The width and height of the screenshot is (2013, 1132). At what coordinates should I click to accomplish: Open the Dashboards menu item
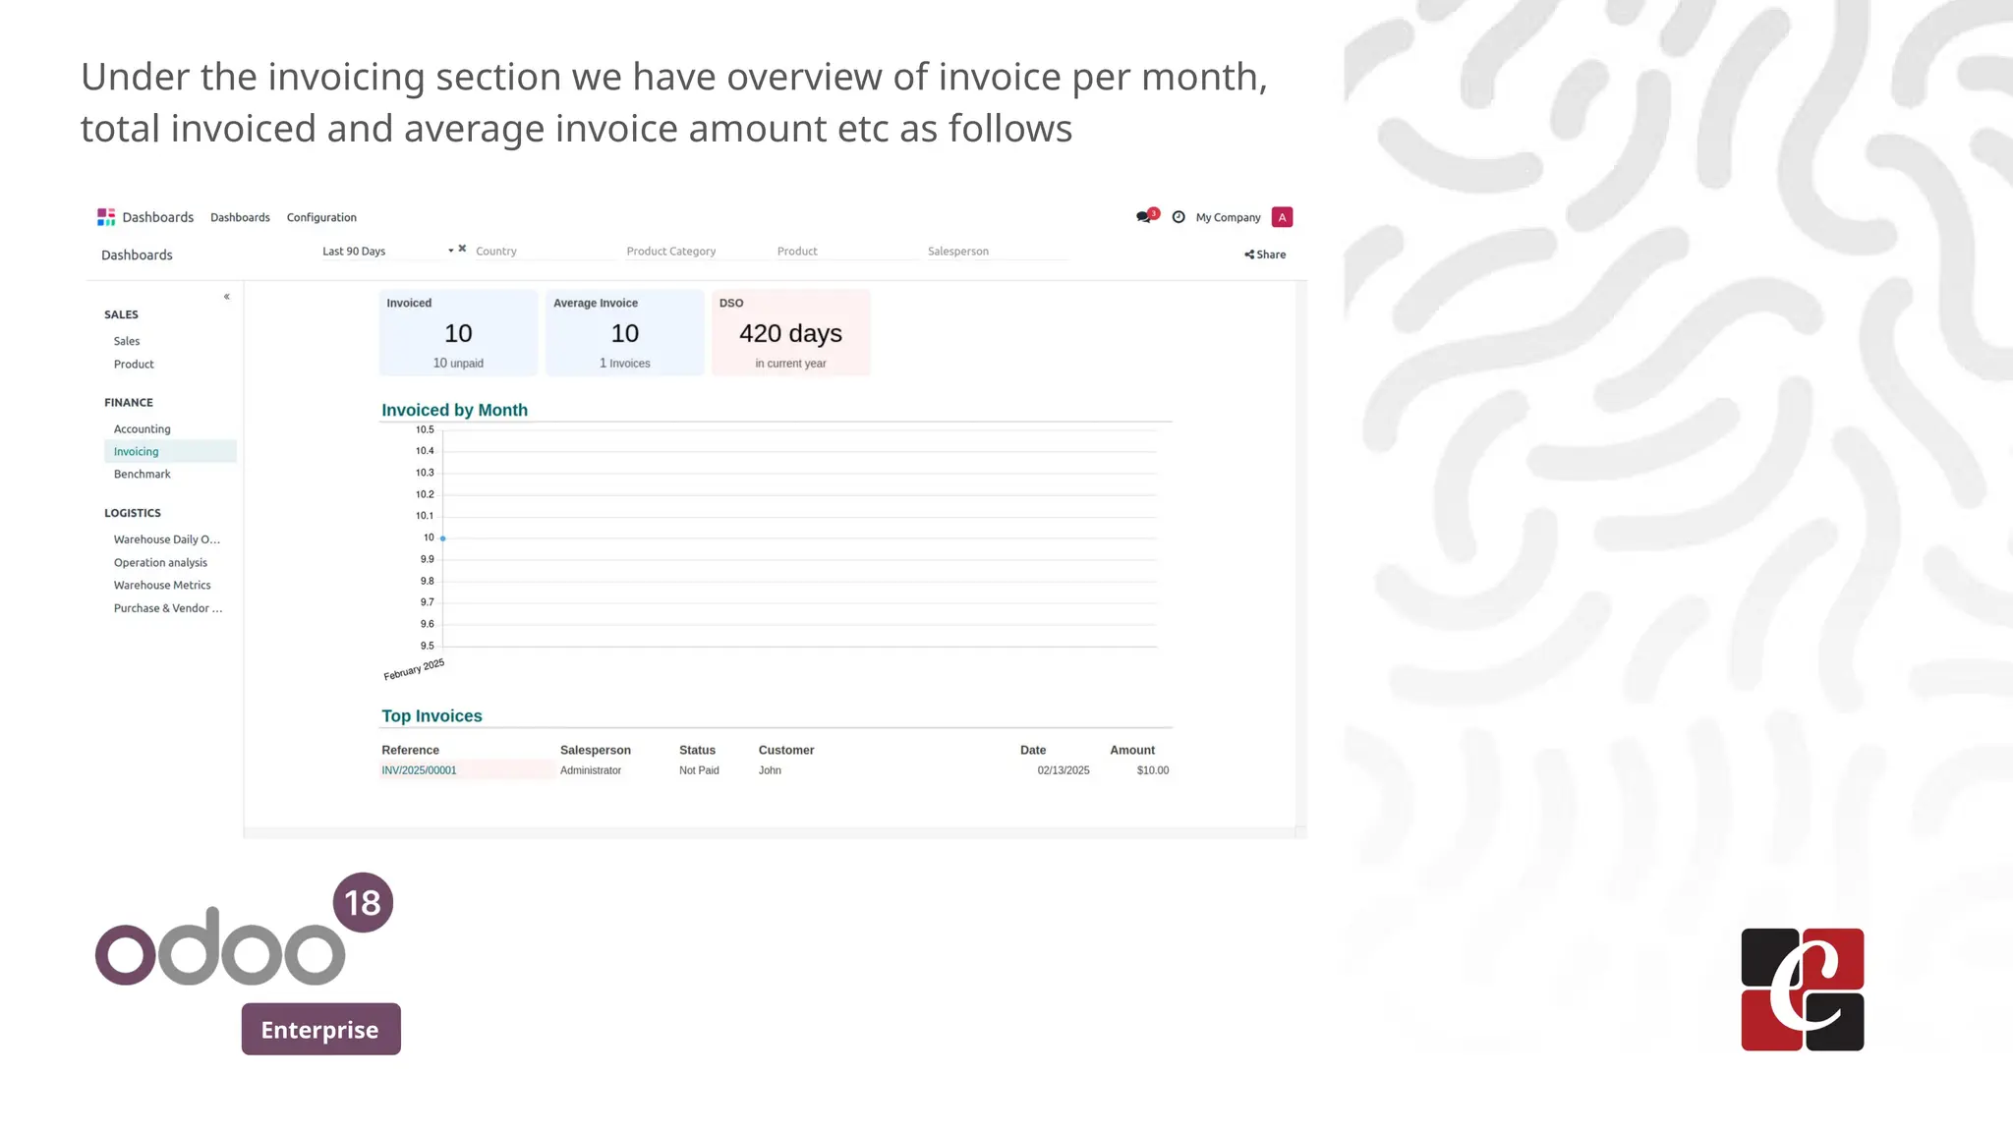pyautogui.click(x=240, y=217)
